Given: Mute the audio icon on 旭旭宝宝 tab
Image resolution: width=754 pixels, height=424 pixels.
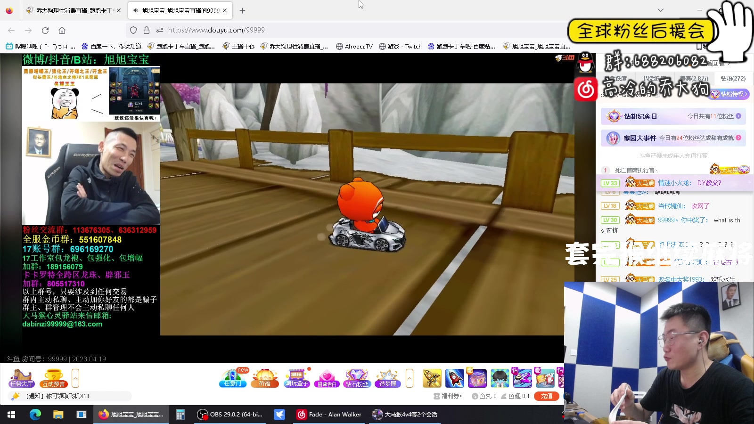Looking at the screenshot, I should 136,10.
